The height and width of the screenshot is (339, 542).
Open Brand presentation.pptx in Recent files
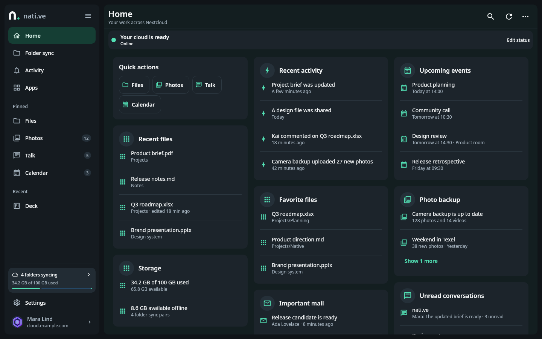(180, 233)
